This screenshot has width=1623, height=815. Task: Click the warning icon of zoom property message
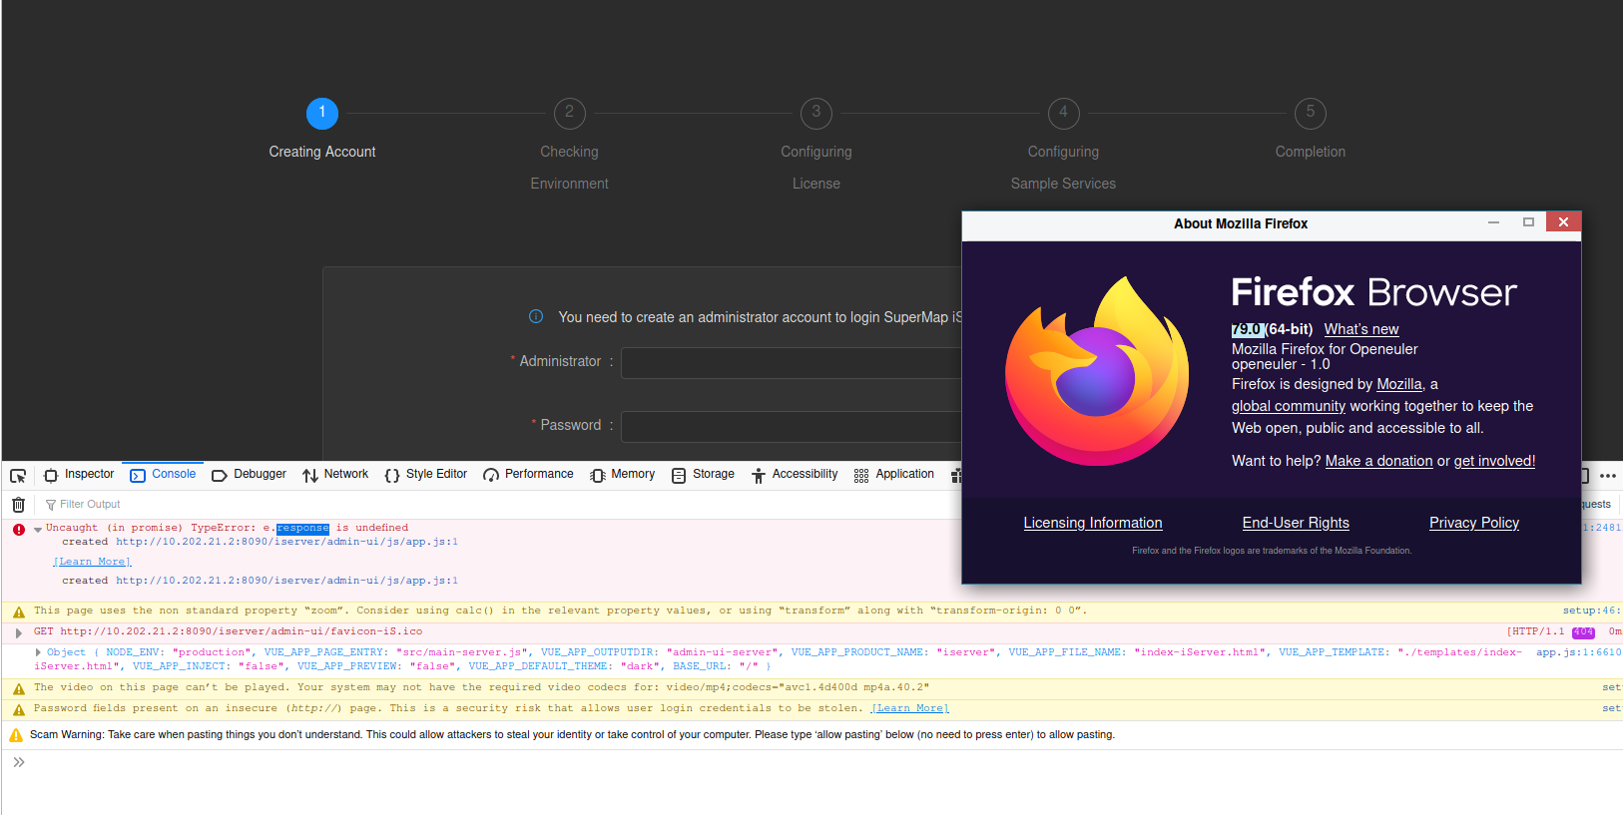point(18,611)
